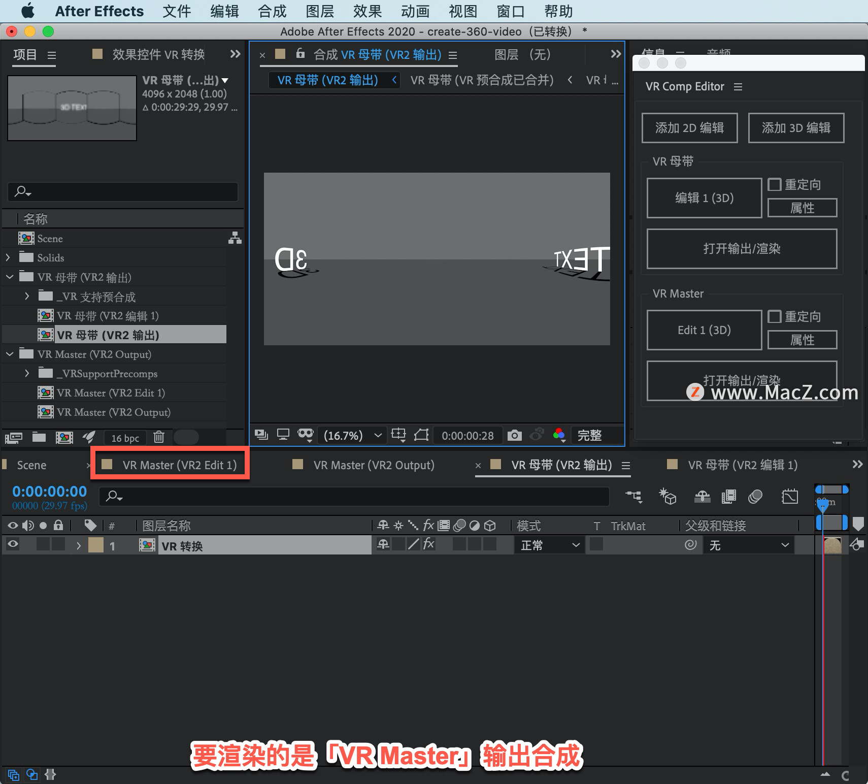The height and width of the screenshot is (784, 868).
Task: Click 编辑 1 (3D) button
Action: (704, 198)
